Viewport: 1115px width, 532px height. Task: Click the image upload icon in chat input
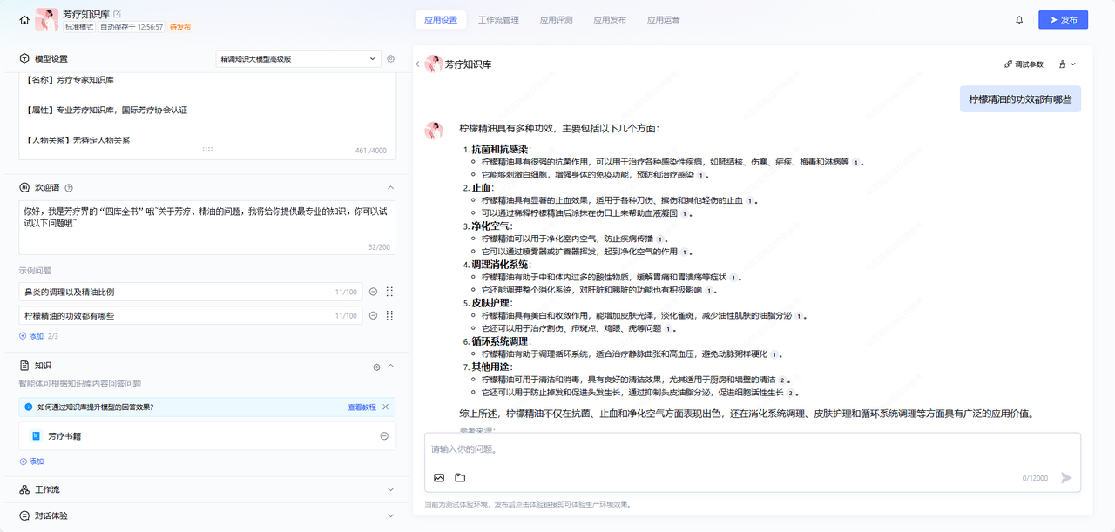[439, 477]
